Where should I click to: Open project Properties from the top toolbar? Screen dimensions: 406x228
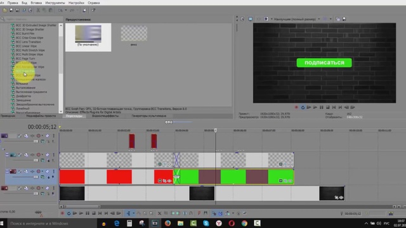[x=30, y=10]
